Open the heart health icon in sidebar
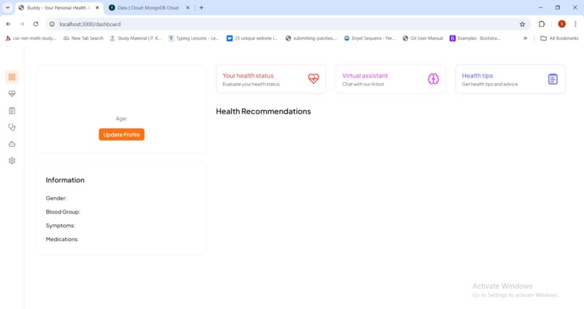Viewport: 584px width, 309px height. pos(12,93)
